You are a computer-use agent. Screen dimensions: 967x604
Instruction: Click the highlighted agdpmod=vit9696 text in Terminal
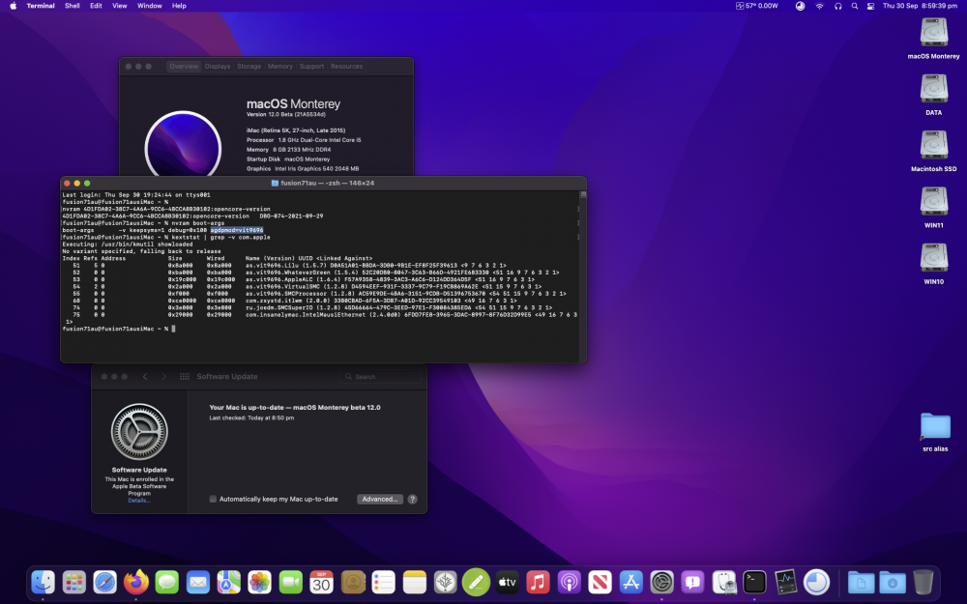[237, 230]
